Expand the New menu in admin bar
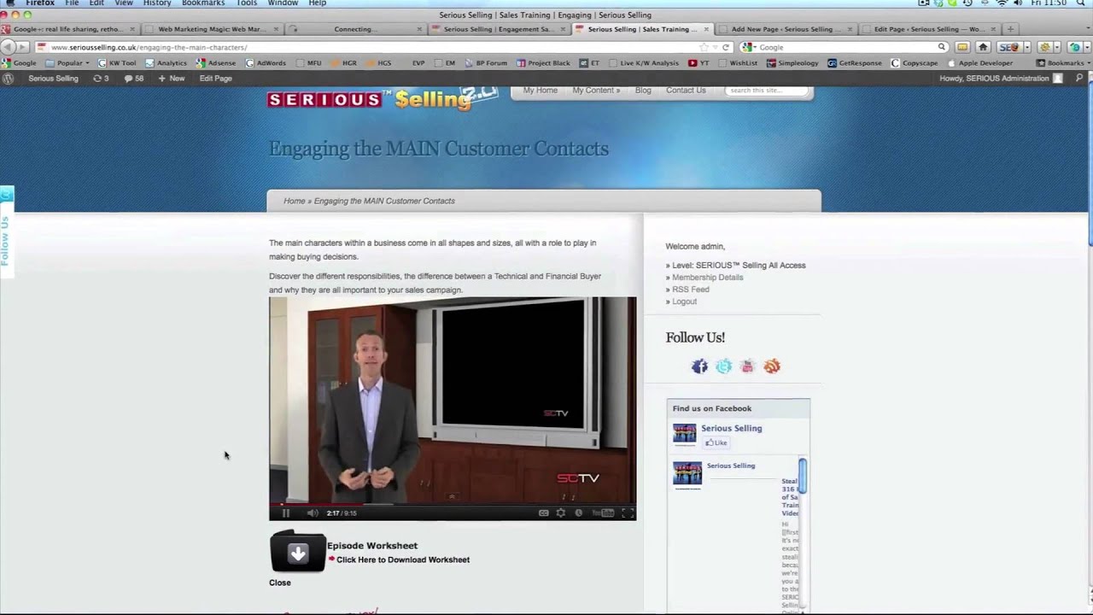This screenshot has height=615, width=1093. coord(172,78)
